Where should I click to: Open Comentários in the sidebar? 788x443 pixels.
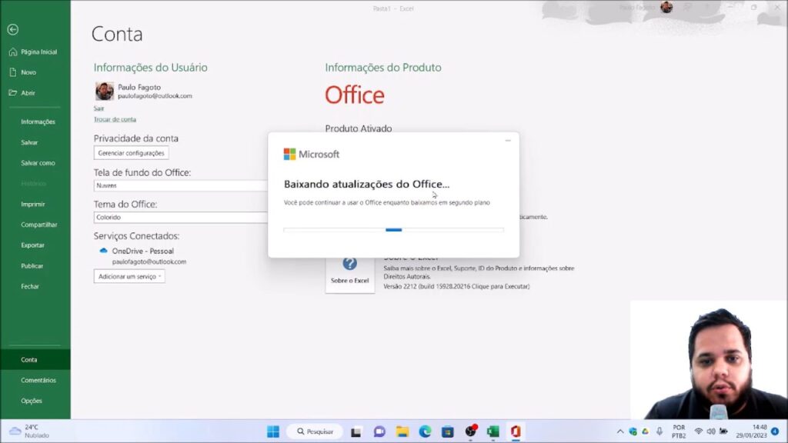38,380
